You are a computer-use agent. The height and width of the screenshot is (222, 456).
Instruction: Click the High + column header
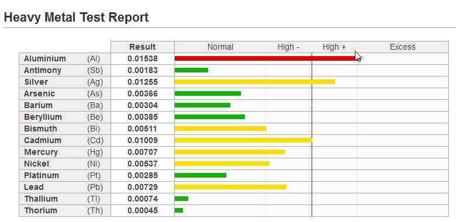click(334, 47)
